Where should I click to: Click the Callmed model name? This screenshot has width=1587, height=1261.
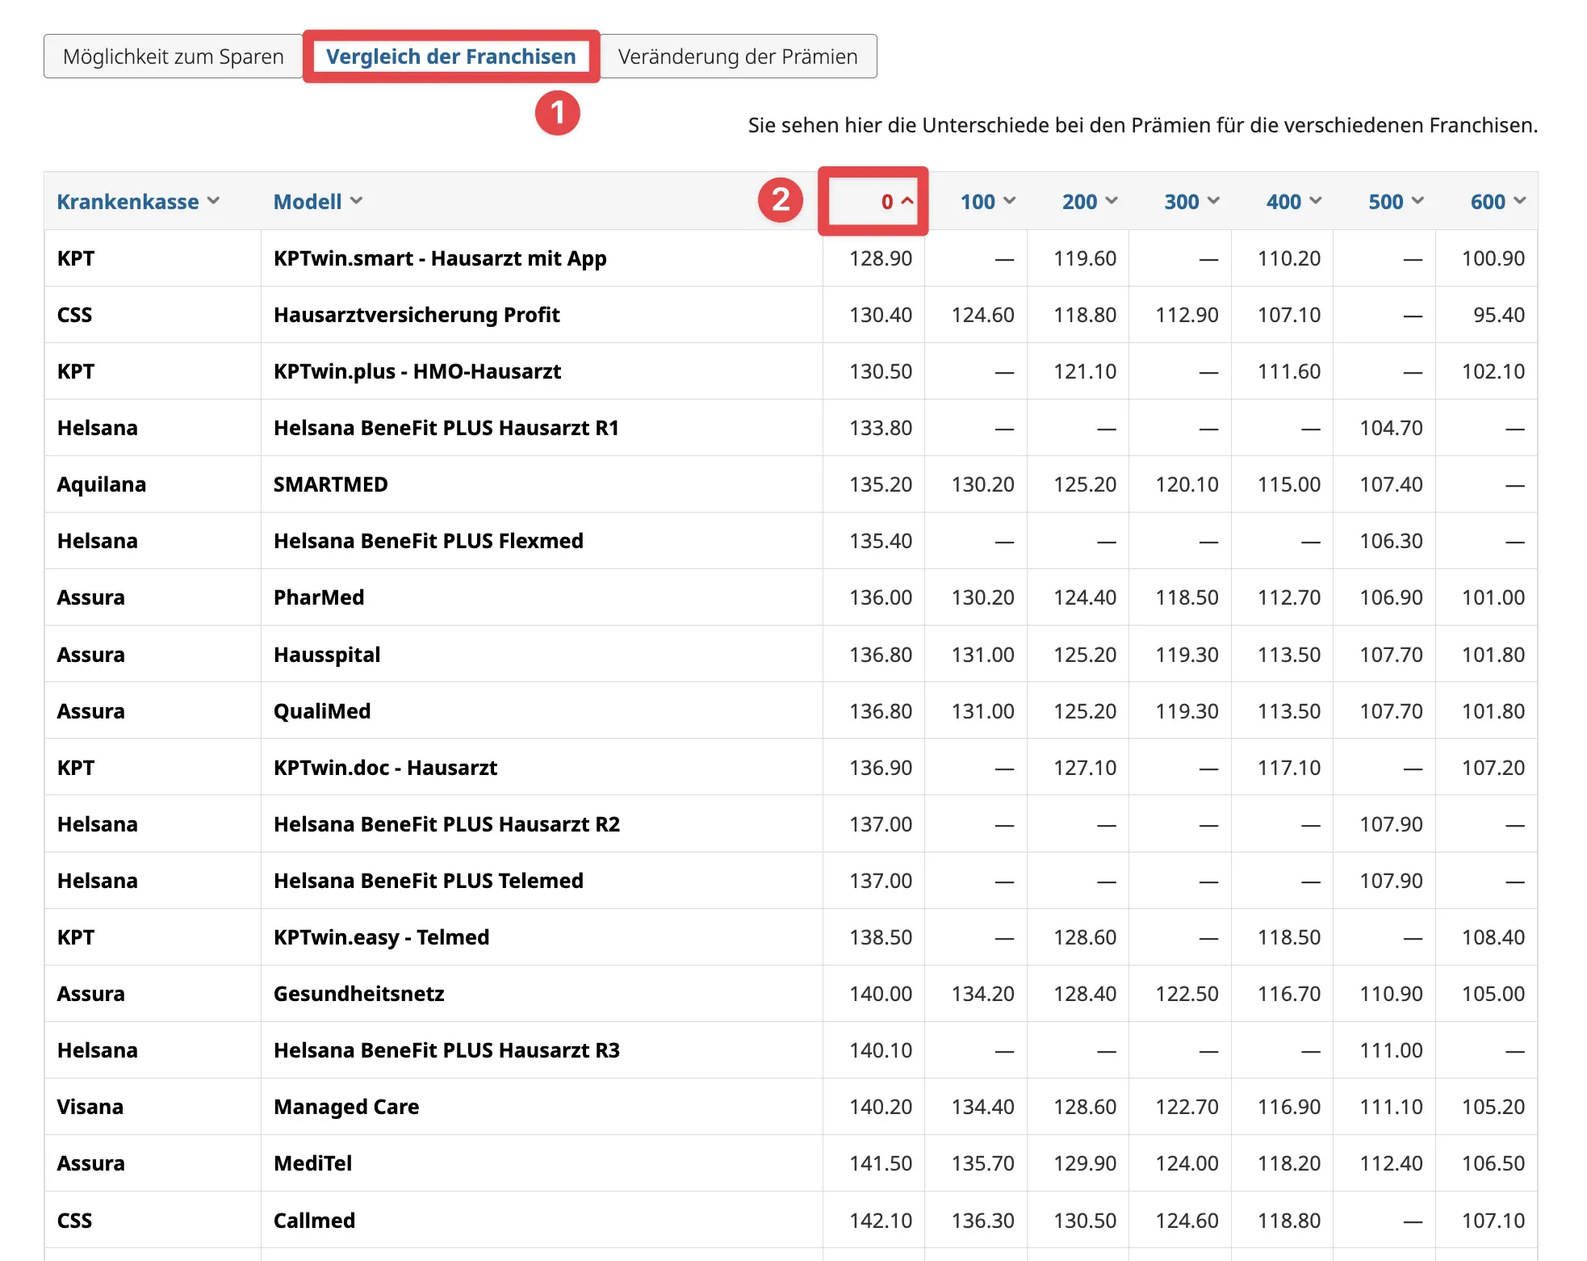(x=315, y=1221)
